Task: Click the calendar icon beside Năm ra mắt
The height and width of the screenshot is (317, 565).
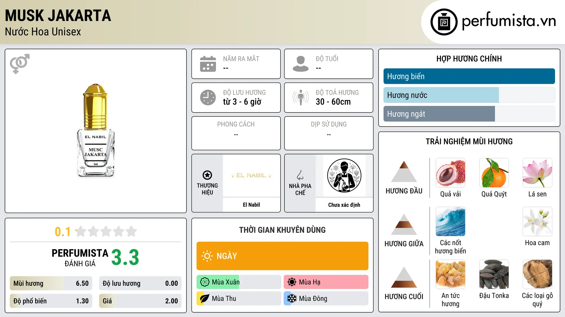Action: (208, 64)
